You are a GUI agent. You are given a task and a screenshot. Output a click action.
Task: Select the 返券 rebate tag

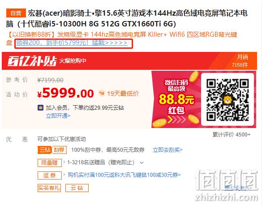click(50, 175)
